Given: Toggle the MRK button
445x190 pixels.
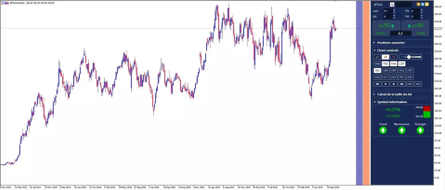Looking at the screenshot, I should coord(394,64).
